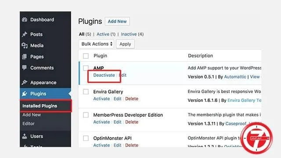This screenshot has height=158, width=281.
Task: Click the Posts pushpin icon
Action: 25,34
